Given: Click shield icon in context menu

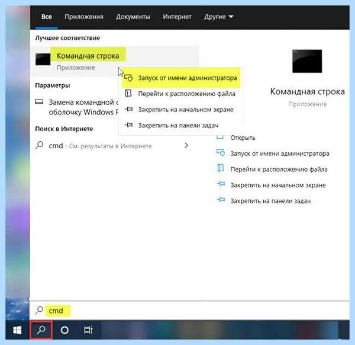Looking at the screenshot, I should tap(128, 78).
